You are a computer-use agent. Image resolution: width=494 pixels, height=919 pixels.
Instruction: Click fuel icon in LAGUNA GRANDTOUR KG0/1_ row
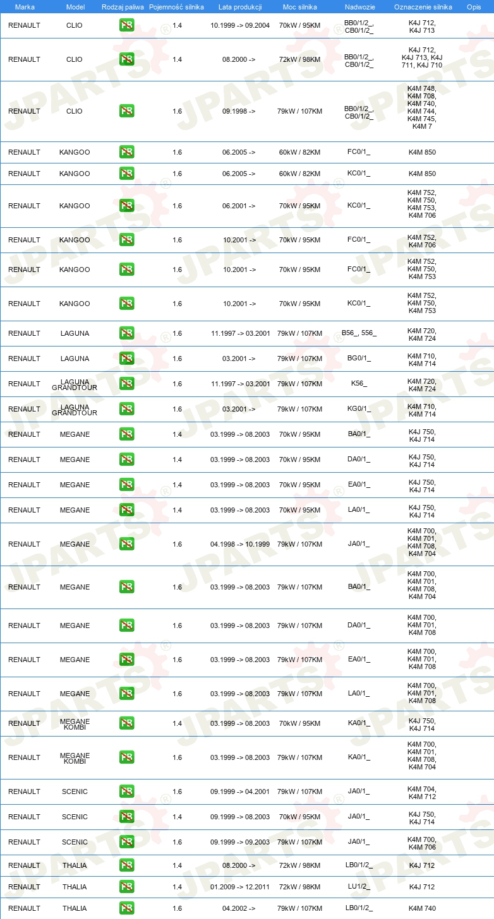(126, 409)
